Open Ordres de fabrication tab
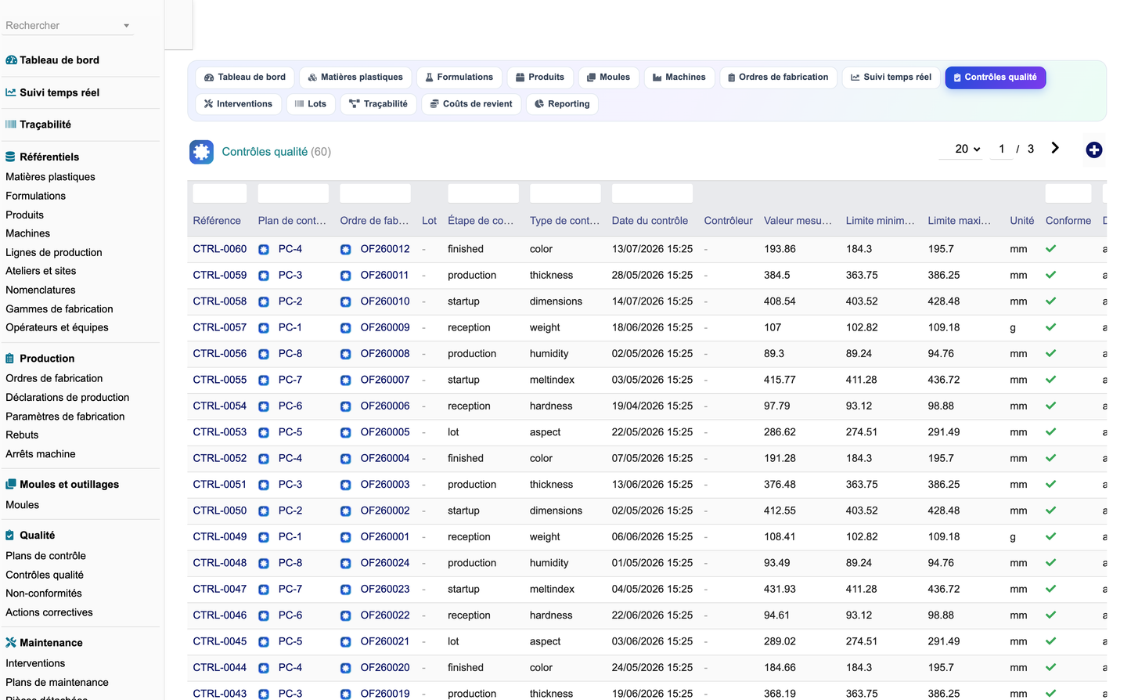This screenshot has height=700, width=1131. [778, 78]
